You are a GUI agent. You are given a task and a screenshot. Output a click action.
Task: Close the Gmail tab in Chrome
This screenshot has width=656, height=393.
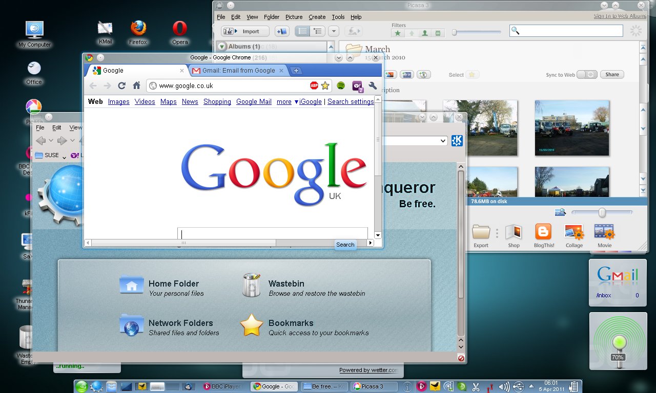282,71
